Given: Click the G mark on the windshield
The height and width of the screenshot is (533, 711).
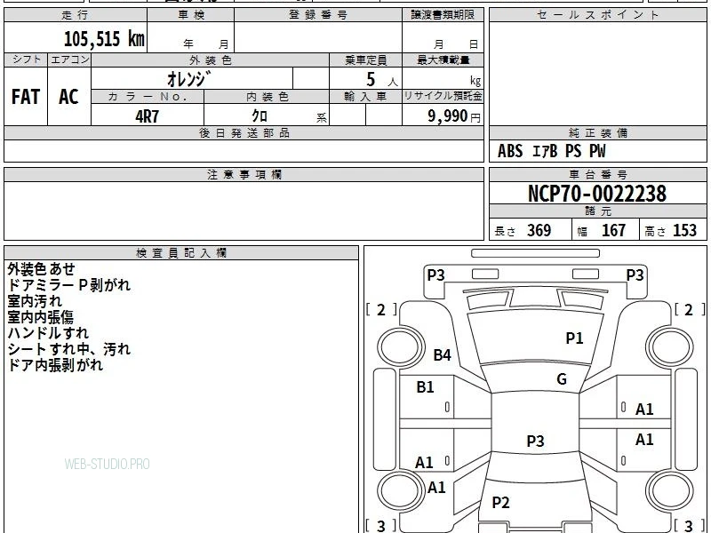Looking at the screenshot, I should coord(562,379).
